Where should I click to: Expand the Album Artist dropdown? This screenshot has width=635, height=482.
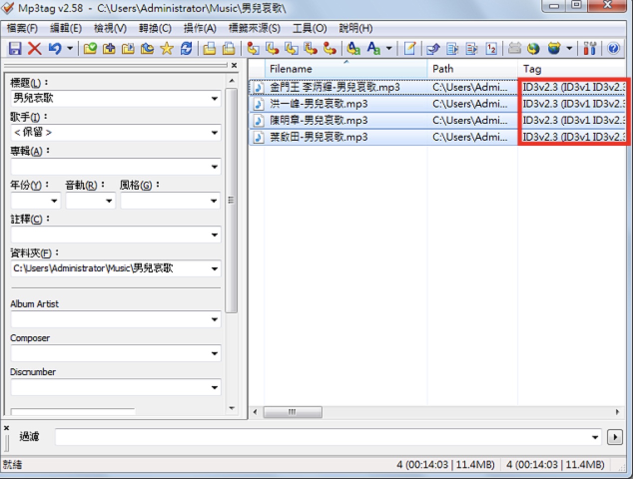coord(215,320)
